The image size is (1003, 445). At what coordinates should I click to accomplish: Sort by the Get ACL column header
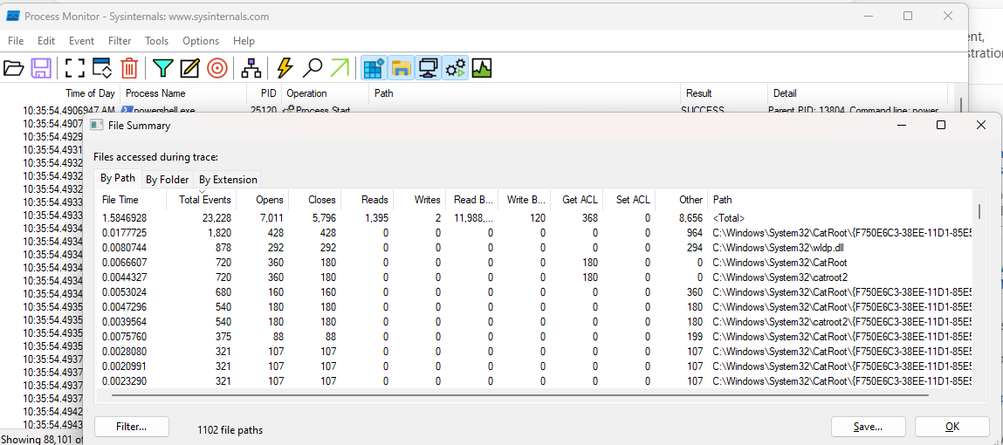(x=577, y=200)
